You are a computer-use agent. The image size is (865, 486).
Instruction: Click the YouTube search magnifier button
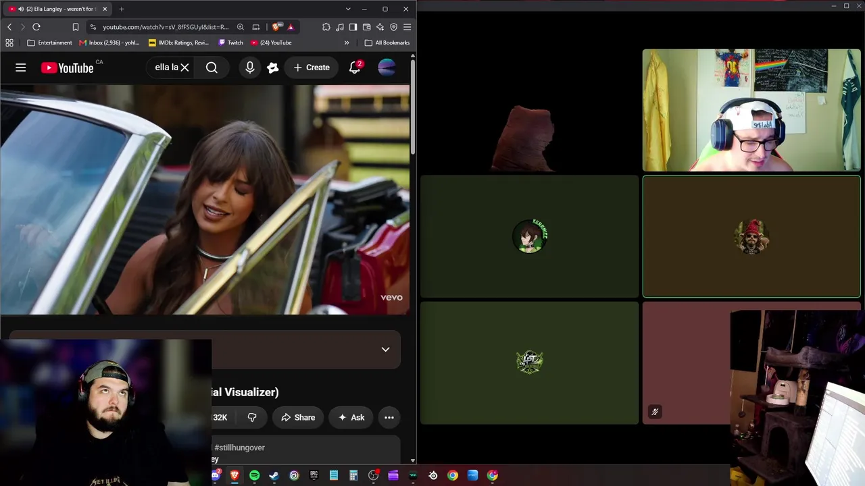[x=212, y=67]
